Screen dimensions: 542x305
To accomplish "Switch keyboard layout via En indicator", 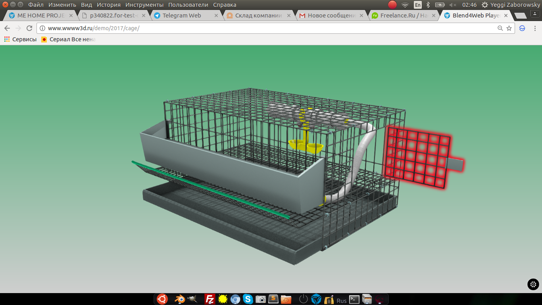I will (417, 5).
